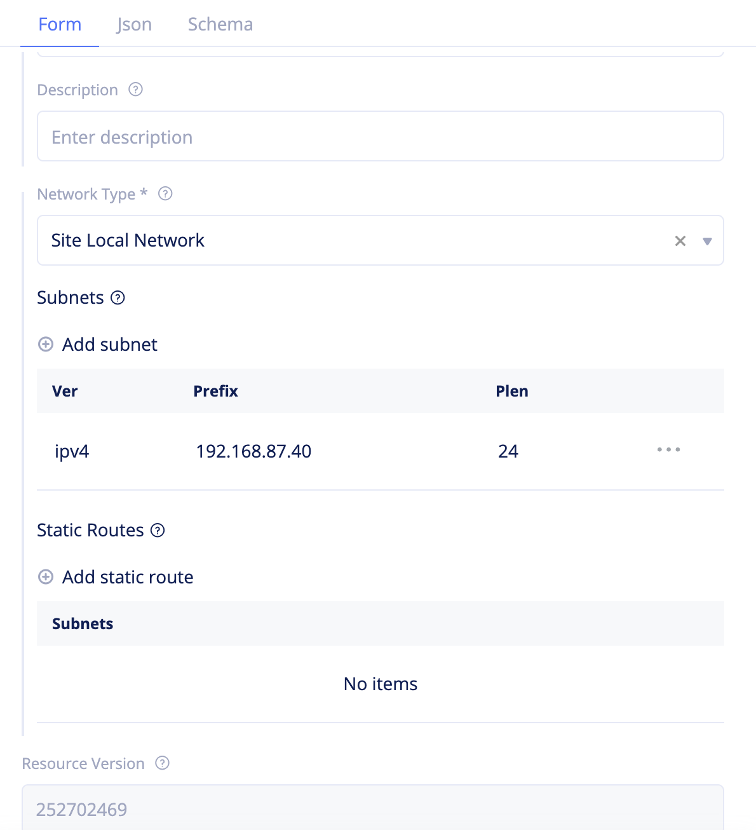Click the Description help icon
The image size is (756, 830).
click(x=135, y=90)
